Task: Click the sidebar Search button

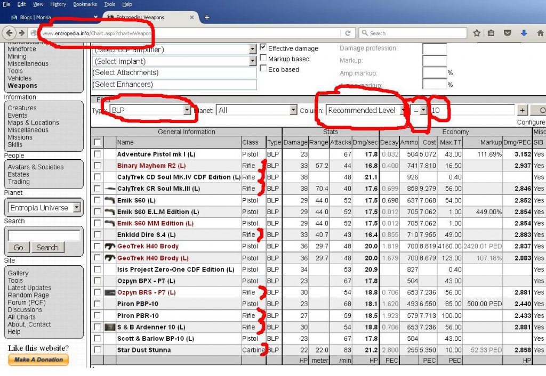Action: pyautogui.click(x=47, y=247)
